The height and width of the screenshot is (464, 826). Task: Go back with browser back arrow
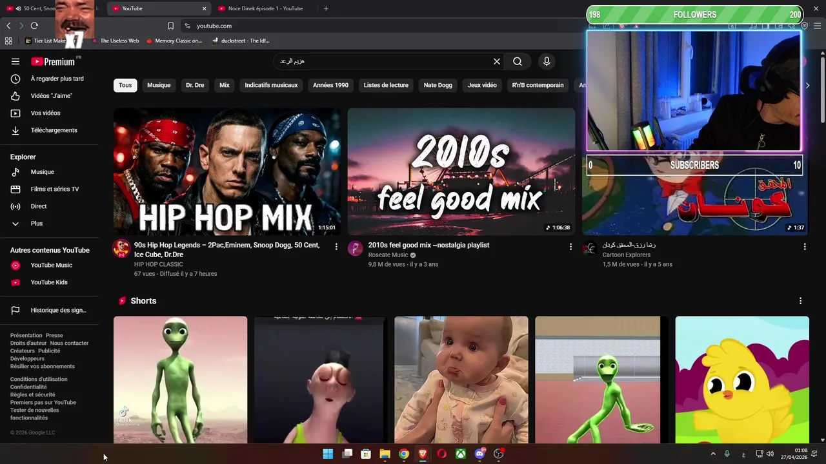coord(8,26)
